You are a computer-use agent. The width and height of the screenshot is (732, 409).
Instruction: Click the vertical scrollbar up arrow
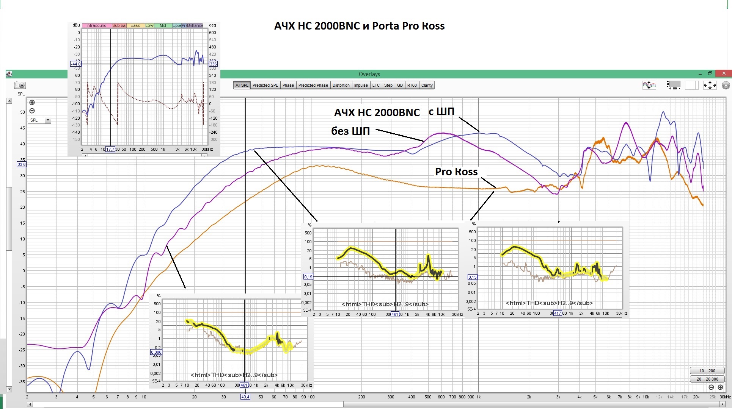tap(9, 101)
